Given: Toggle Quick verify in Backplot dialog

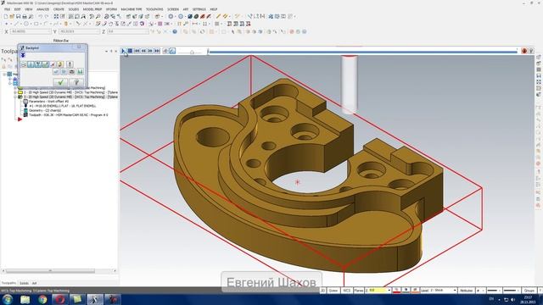Looking at the screenshot, I should 60,64.
